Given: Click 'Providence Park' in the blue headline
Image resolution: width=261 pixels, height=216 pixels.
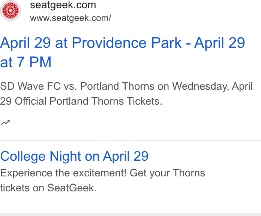Looking at the screenshot, I should point(127,43).
